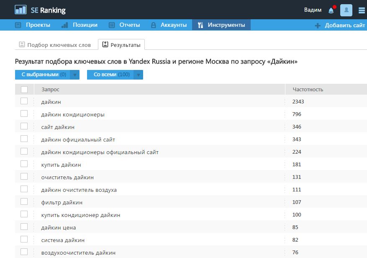This screenshot has height=258, width=367.
Task: Check the box for воздухоочиститель дайкин
Action: [24, 252]
